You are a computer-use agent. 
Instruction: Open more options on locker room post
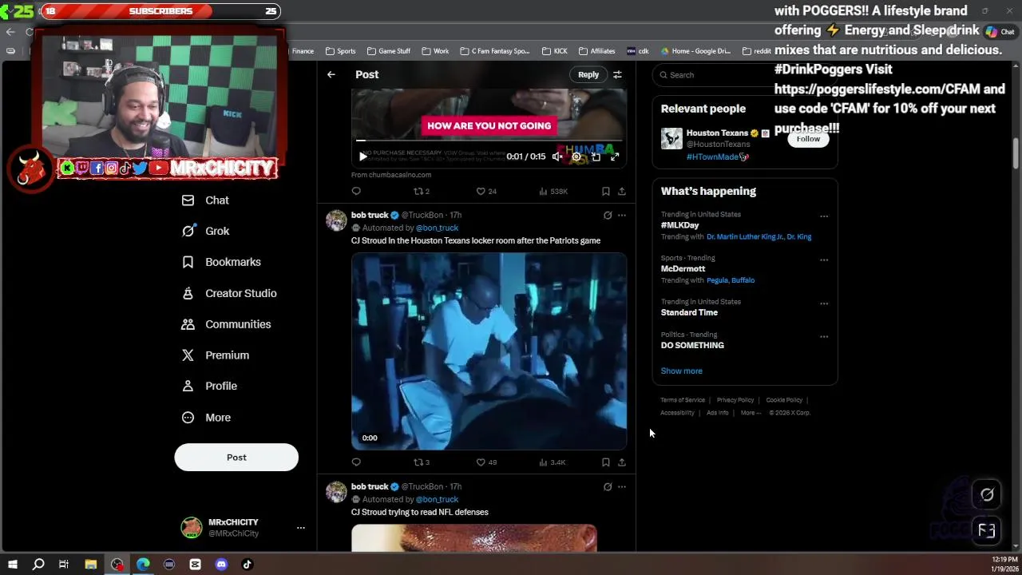[x=622, y=215]
